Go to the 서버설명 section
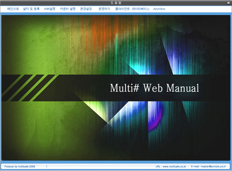232x171 pixels. point(50,9)
